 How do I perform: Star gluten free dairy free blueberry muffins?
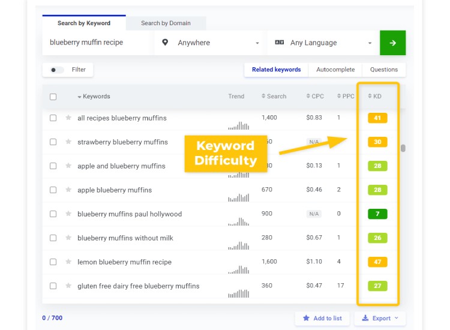[68, 286]
